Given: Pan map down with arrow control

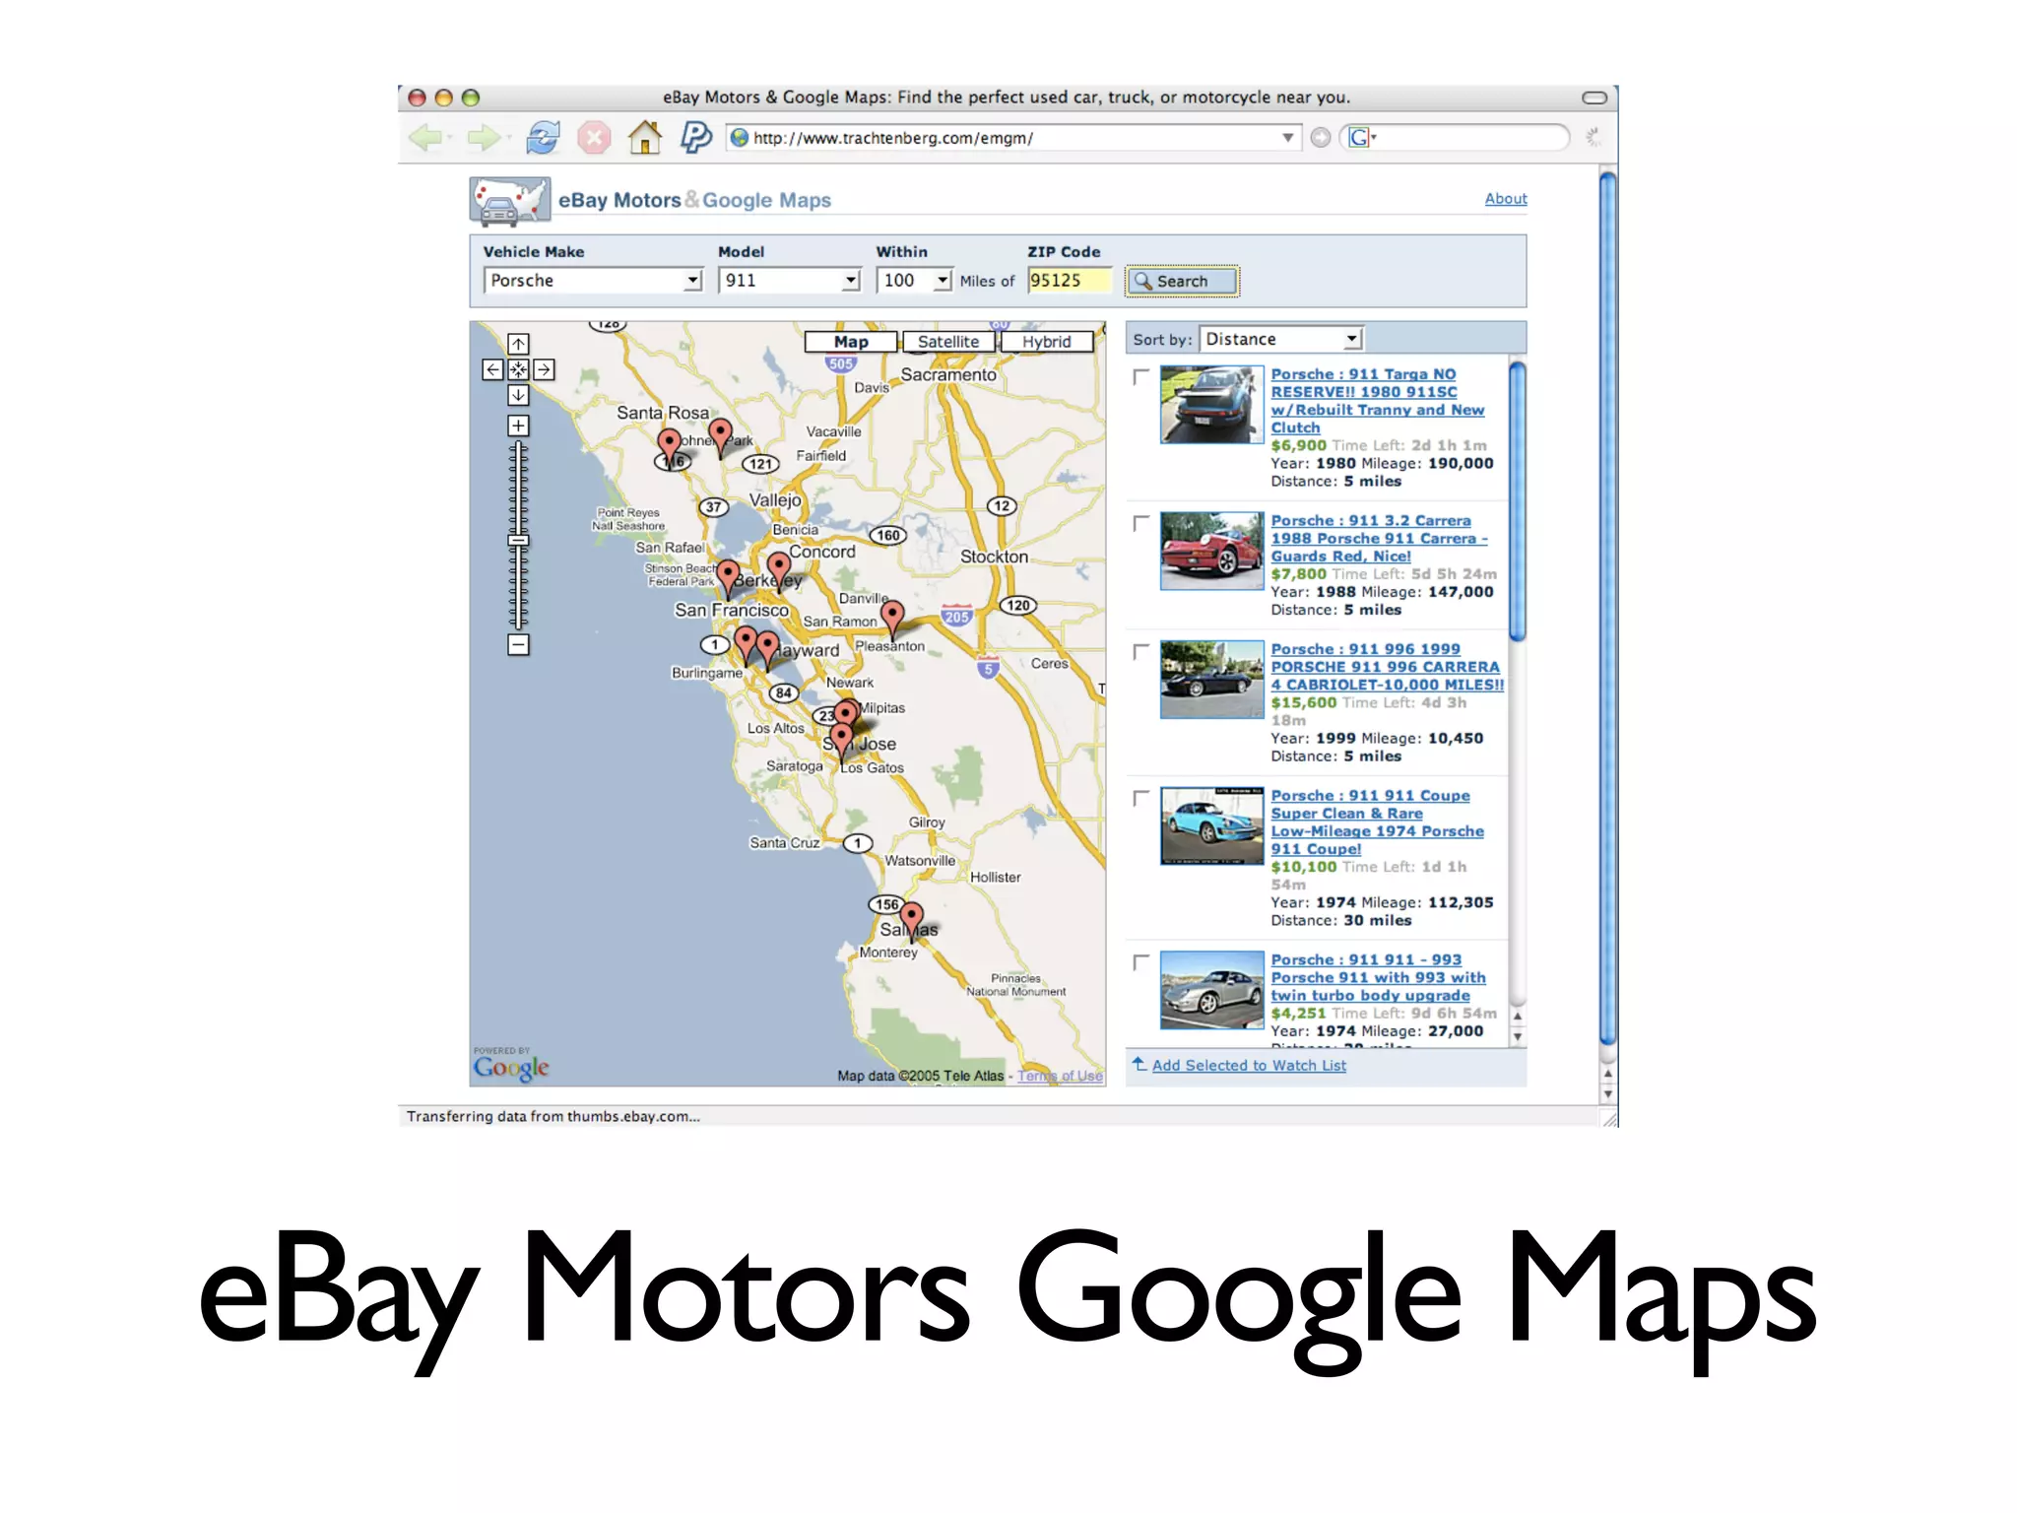Looking at the screenshot, I should pos(518,395).
